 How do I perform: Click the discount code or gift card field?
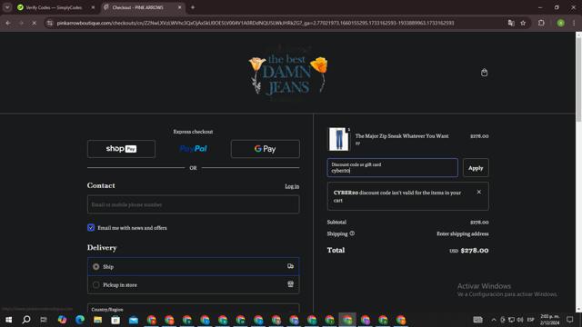pos(392,167)
